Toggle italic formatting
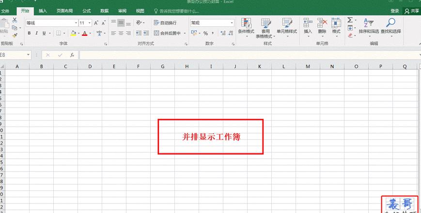 click(x=36, y=33)
